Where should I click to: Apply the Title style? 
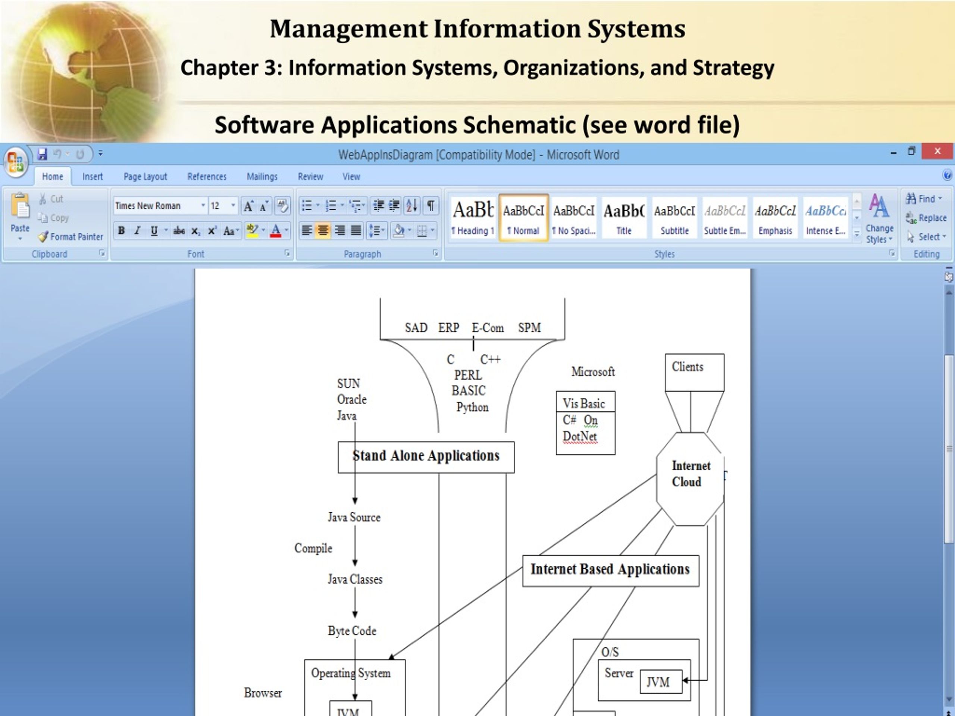click(624, 218)
